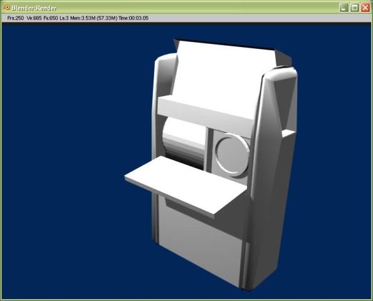
Task: Click the fold-out tray of the model
Action: click(186, 186)
